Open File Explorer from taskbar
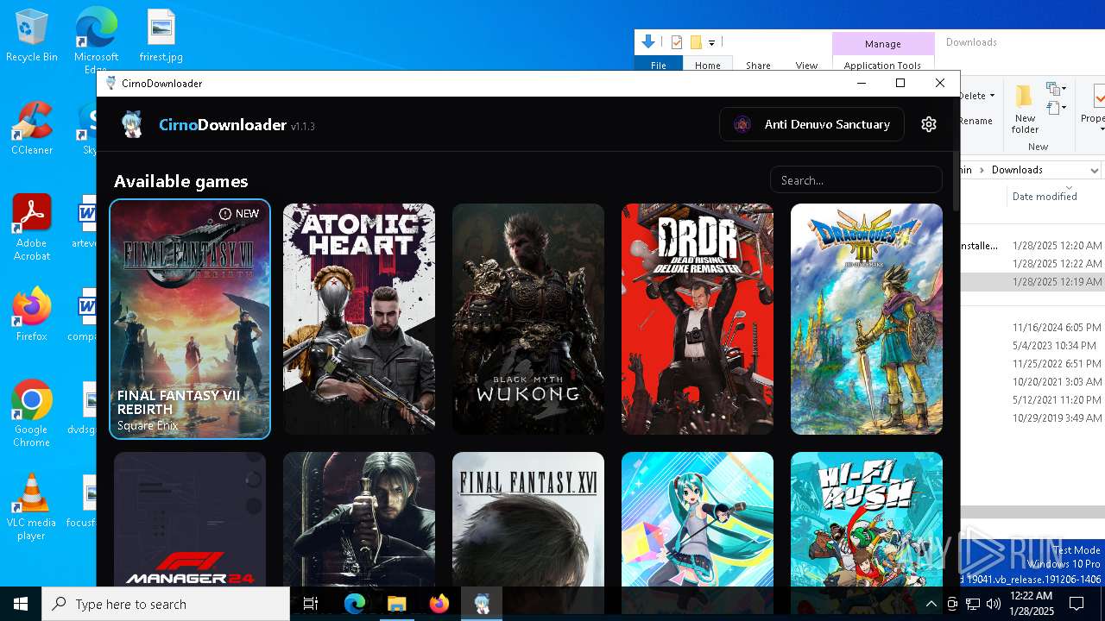Screen dimensions: 1105x621 [x=397, y=604]
